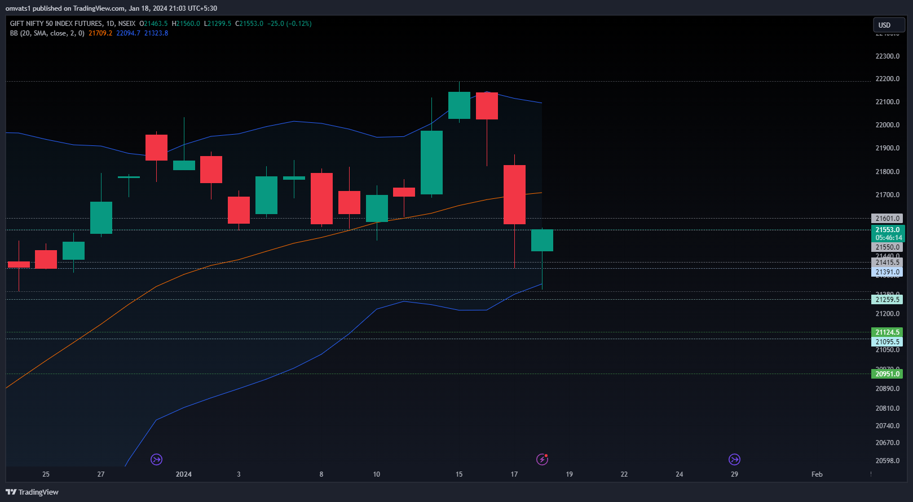The width and height of the screenshot is (913, 502).
Task: Click the publication info text at top
Action: pyautogui.click(x=111, y=8)
